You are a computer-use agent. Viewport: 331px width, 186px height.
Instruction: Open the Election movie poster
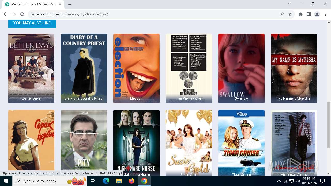[x=136, y=68]
